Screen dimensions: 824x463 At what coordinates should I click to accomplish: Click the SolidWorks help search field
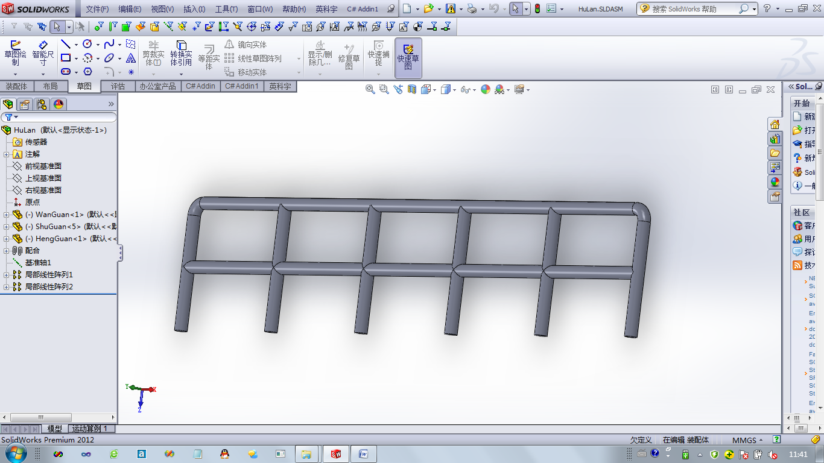click(x=694, y=9)
